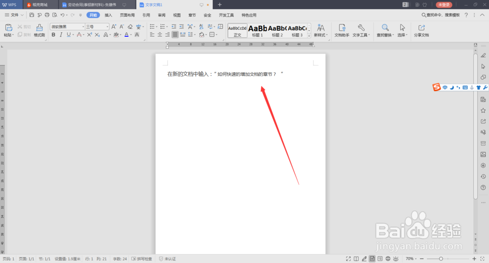
Task: Click the star favorites icon in sidebar
Action: [483, 110]
